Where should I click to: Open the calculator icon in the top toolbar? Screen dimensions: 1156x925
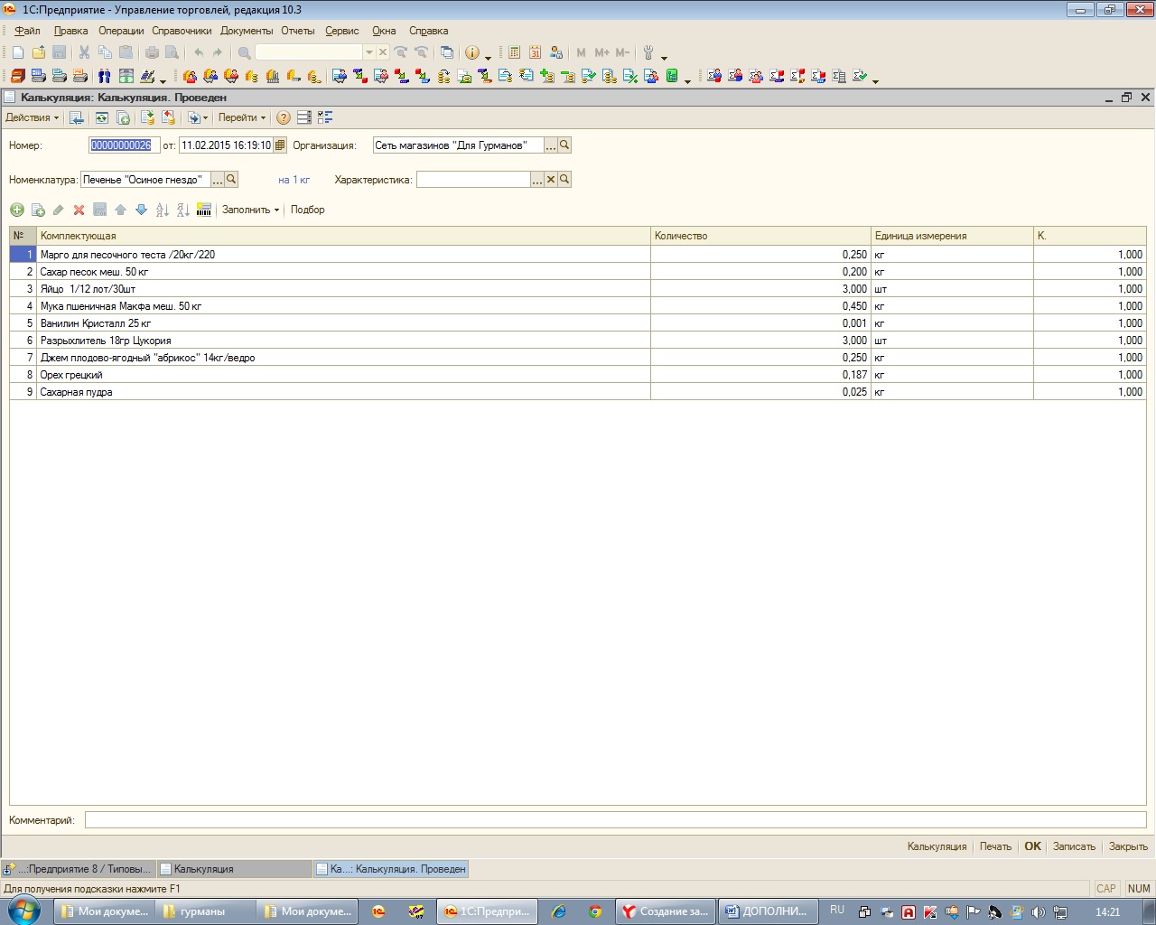[514, 52]
